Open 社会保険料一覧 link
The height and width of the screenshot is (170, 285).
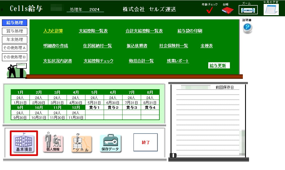tap(174, 46)
